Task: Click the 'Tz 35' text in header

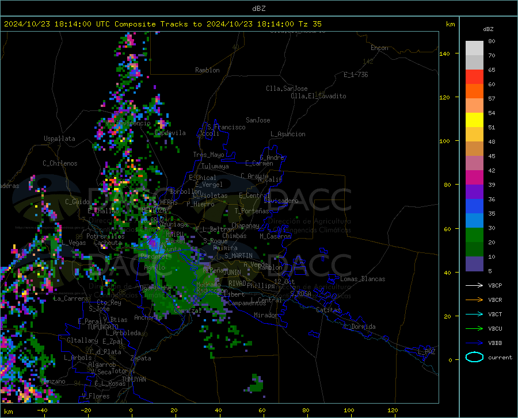Action: tap(310, 24)
